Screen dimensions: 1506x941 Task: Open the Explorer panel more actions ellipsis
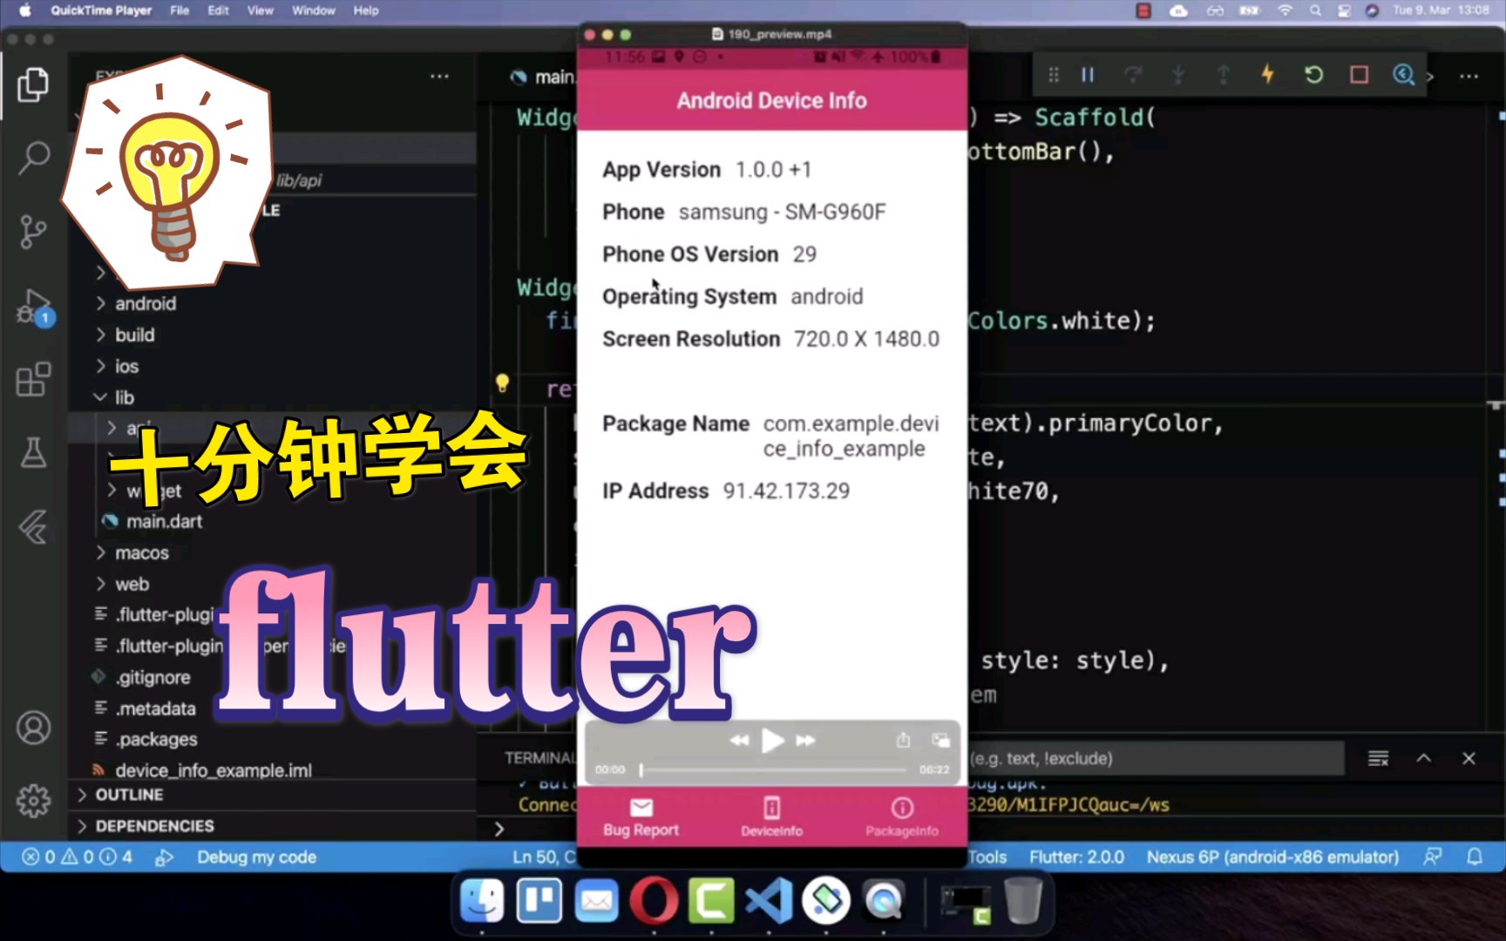pos(439,77)
